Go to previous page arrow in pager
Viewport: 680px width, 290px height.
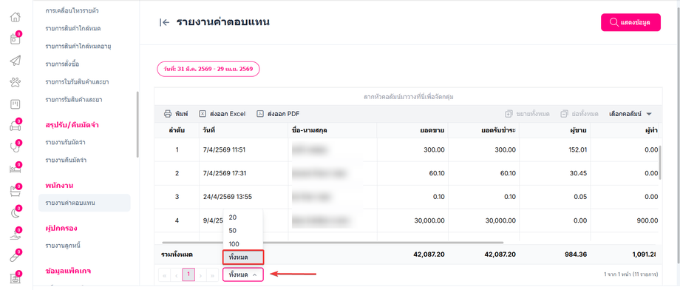[x=177, y=274]
